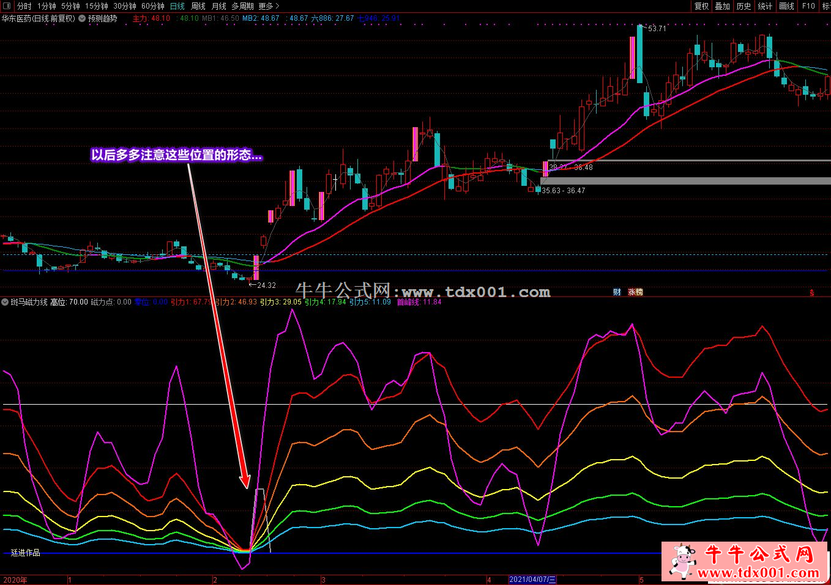Viewport: 831px width, 585px height.
Task: Click the MB2: 48.67 value
Action: [x=261, y=18]
